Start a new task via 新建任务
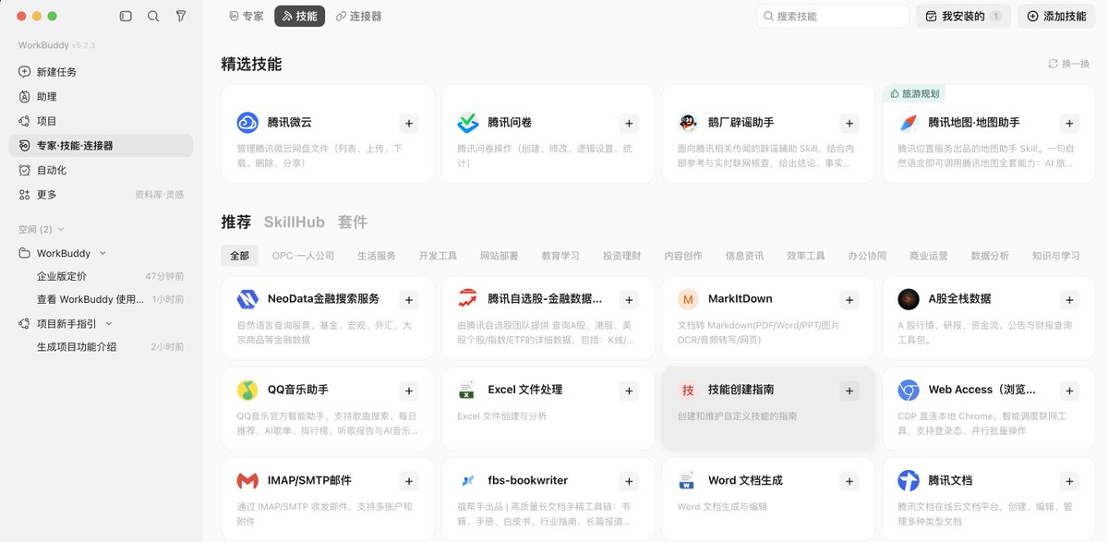This screenshot has height=542, width=1108. tap(101, 72)
